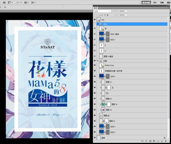Show the 折扣 group visibility
171x144 pixels.
pyautogui.click(x=95, y=24)
